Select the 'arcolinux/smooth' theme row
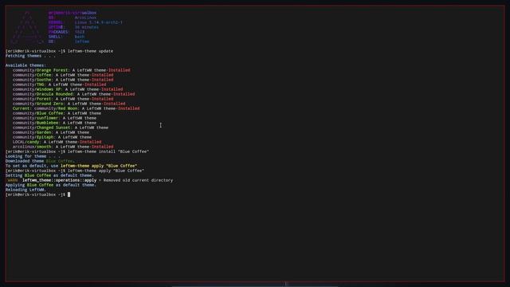The image size is (510, 287). tap(63, 147)
